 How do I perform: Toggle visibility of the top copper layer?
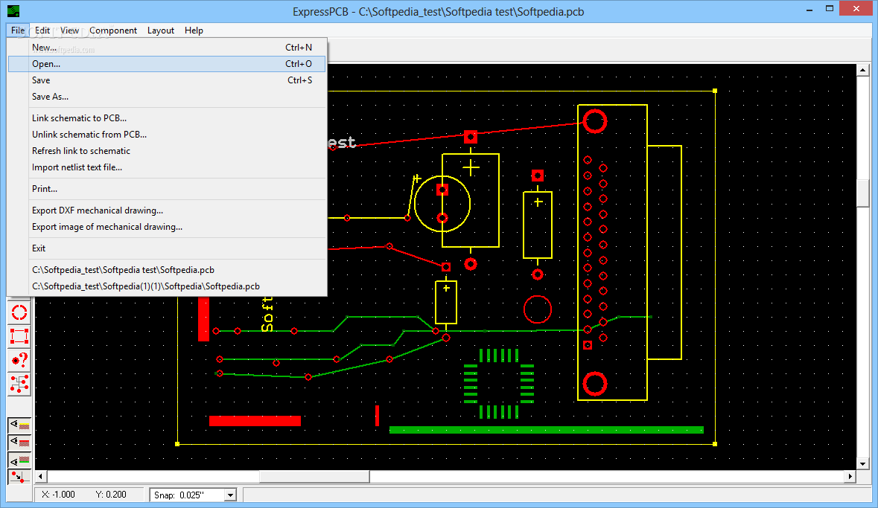19,442
